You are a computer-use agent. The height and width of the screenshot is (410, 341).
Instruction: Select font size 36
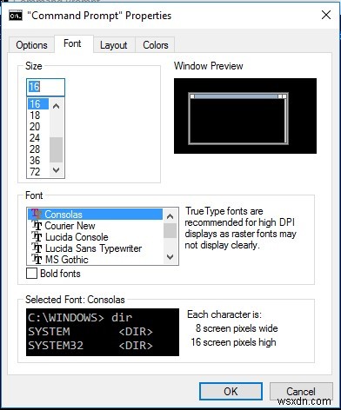coord(38,161)
